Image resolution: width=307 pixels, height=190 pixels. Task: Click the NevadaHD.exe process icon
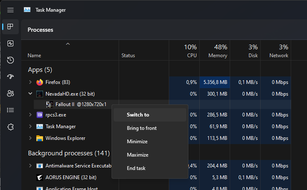point(40,94)
